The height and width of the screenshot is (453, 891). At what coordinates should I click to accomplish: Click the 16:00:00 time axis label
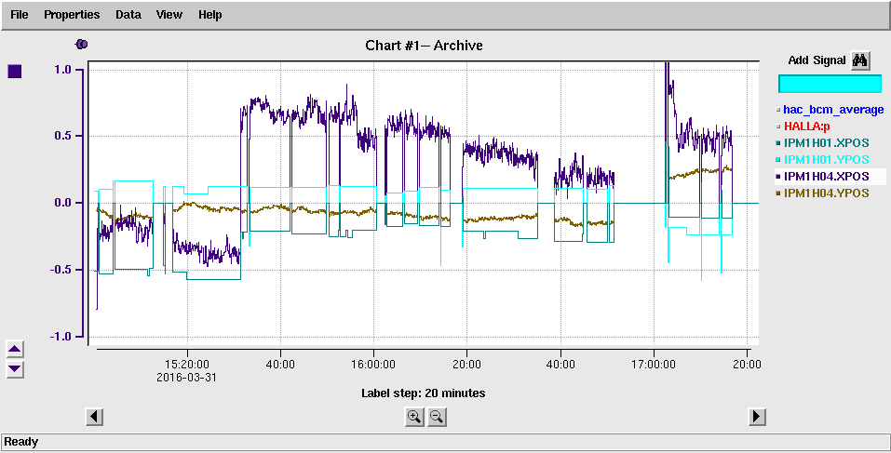[374, 365]
